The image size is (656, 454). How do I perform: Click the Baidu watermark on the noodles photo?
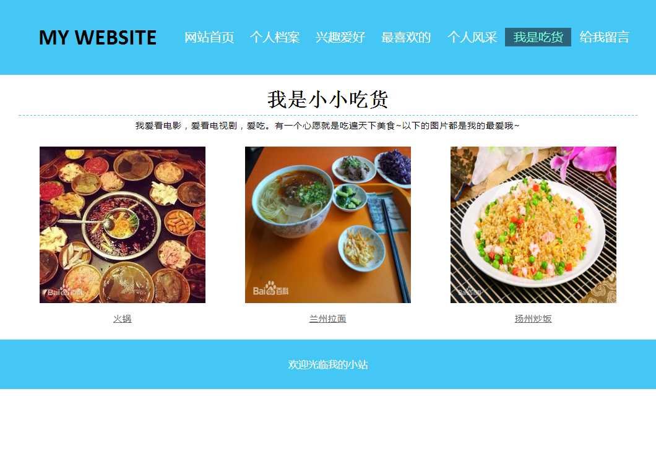tap(270, 289)
